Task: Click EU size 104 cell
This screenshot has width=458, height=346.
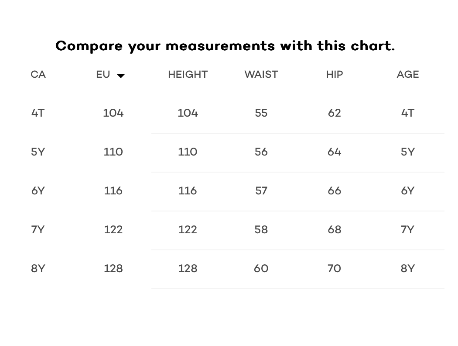Action: coord(113,113)
